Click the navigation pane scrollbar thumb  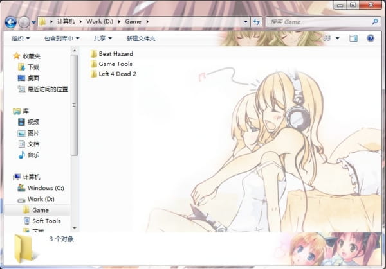75,105
